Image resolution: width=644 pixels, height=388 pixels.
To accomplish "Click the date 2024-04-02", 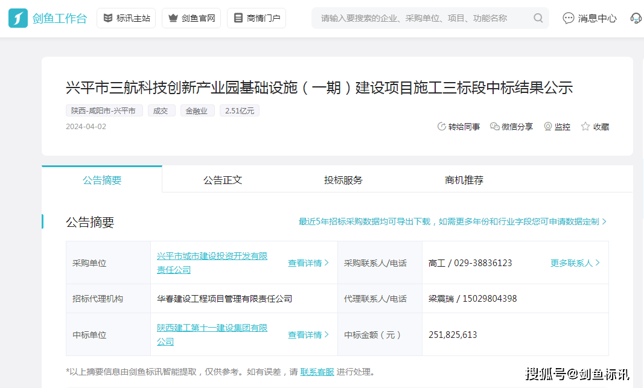I will [86, 127].
